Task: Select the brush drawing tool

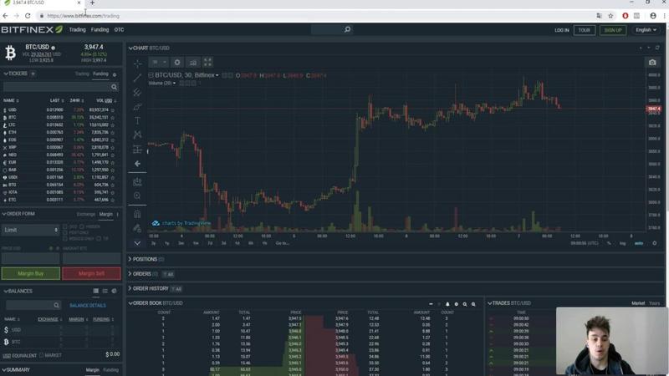Action: (137, 107)
